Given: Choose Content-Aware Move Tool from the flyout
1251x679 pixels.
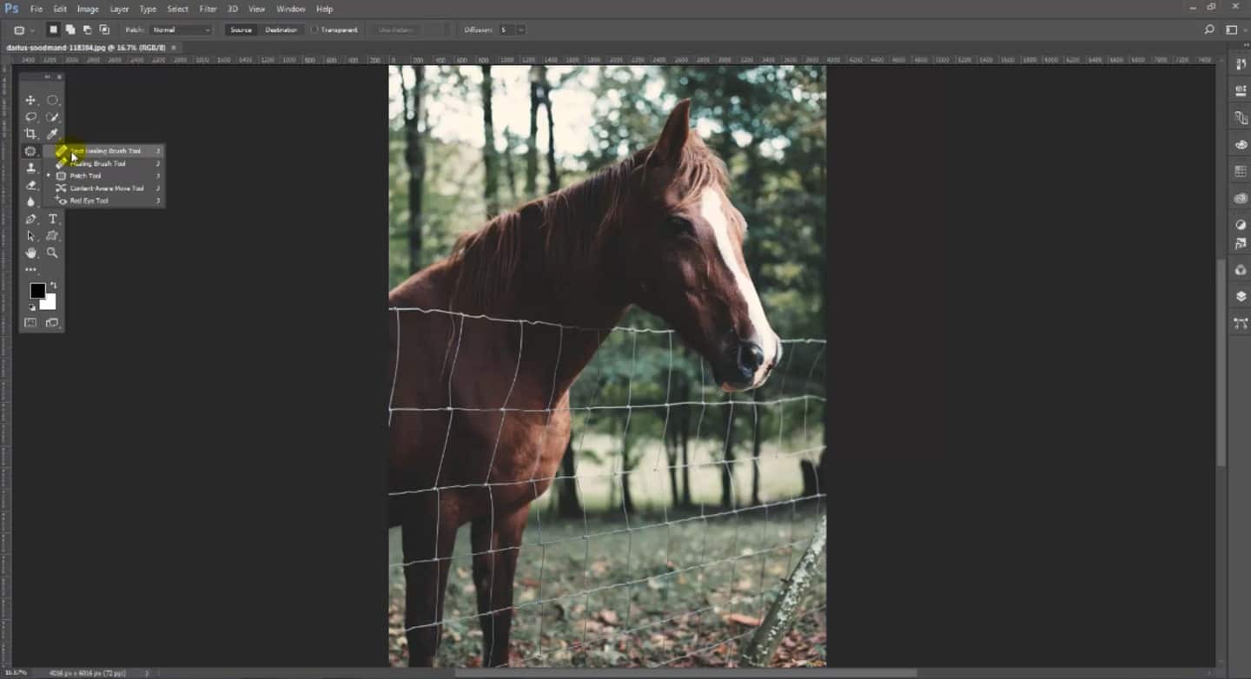Looking at the screenshot, I should (x=105, y=188).
